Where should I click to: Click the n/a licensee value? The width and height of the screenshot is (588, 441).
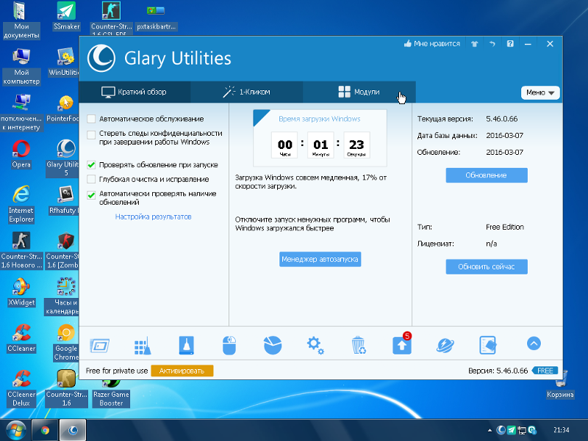point(491,244)
